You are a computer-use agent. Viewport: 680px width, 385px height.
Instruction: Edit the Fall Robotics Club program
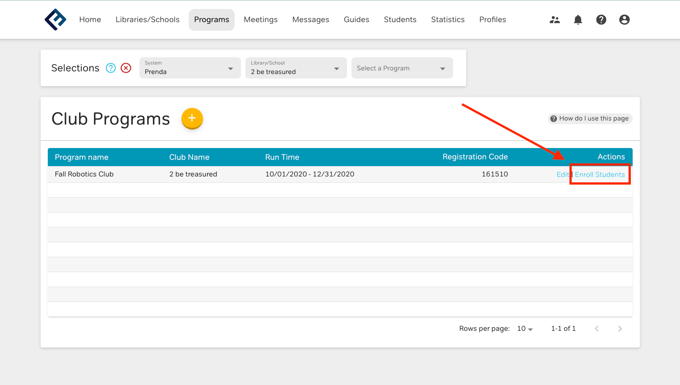[563, 175]
